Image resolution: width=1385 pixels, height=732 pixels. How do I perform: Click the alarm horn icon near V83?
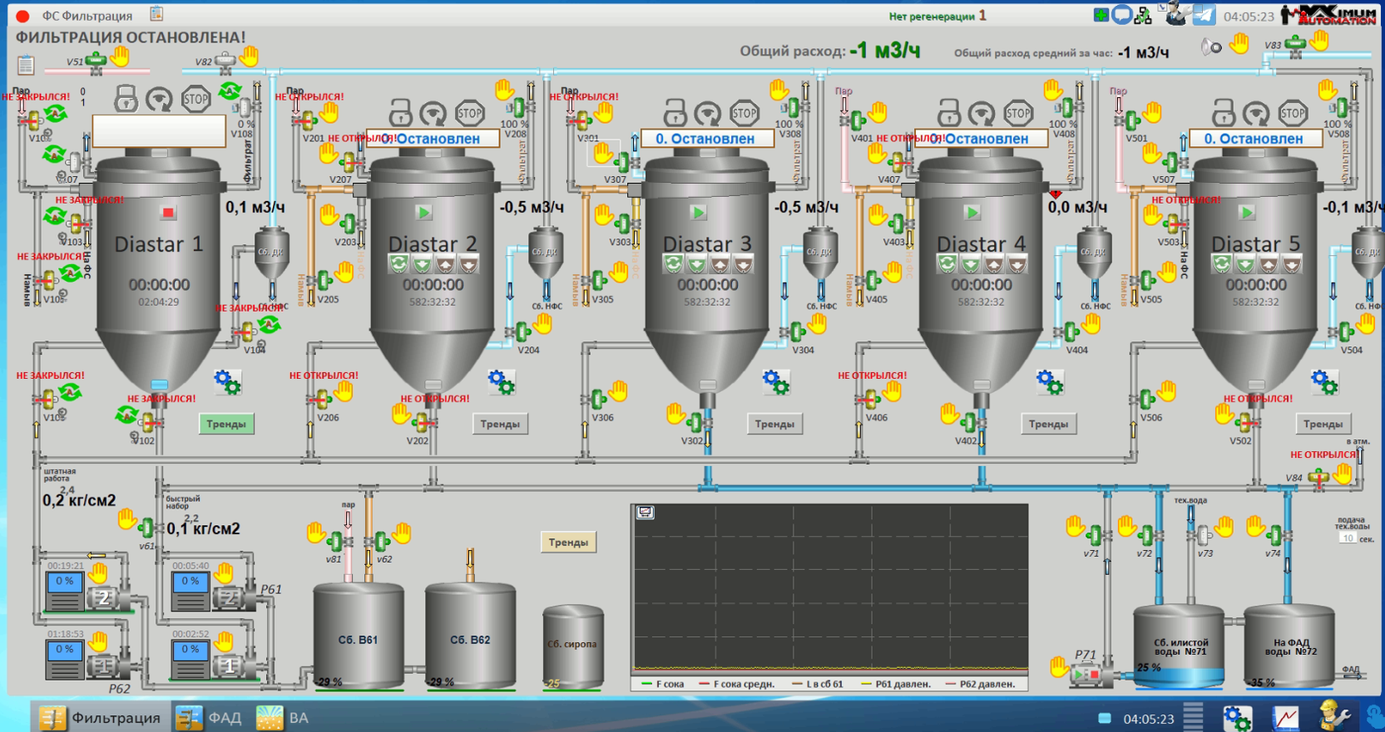pos(1212,47)
